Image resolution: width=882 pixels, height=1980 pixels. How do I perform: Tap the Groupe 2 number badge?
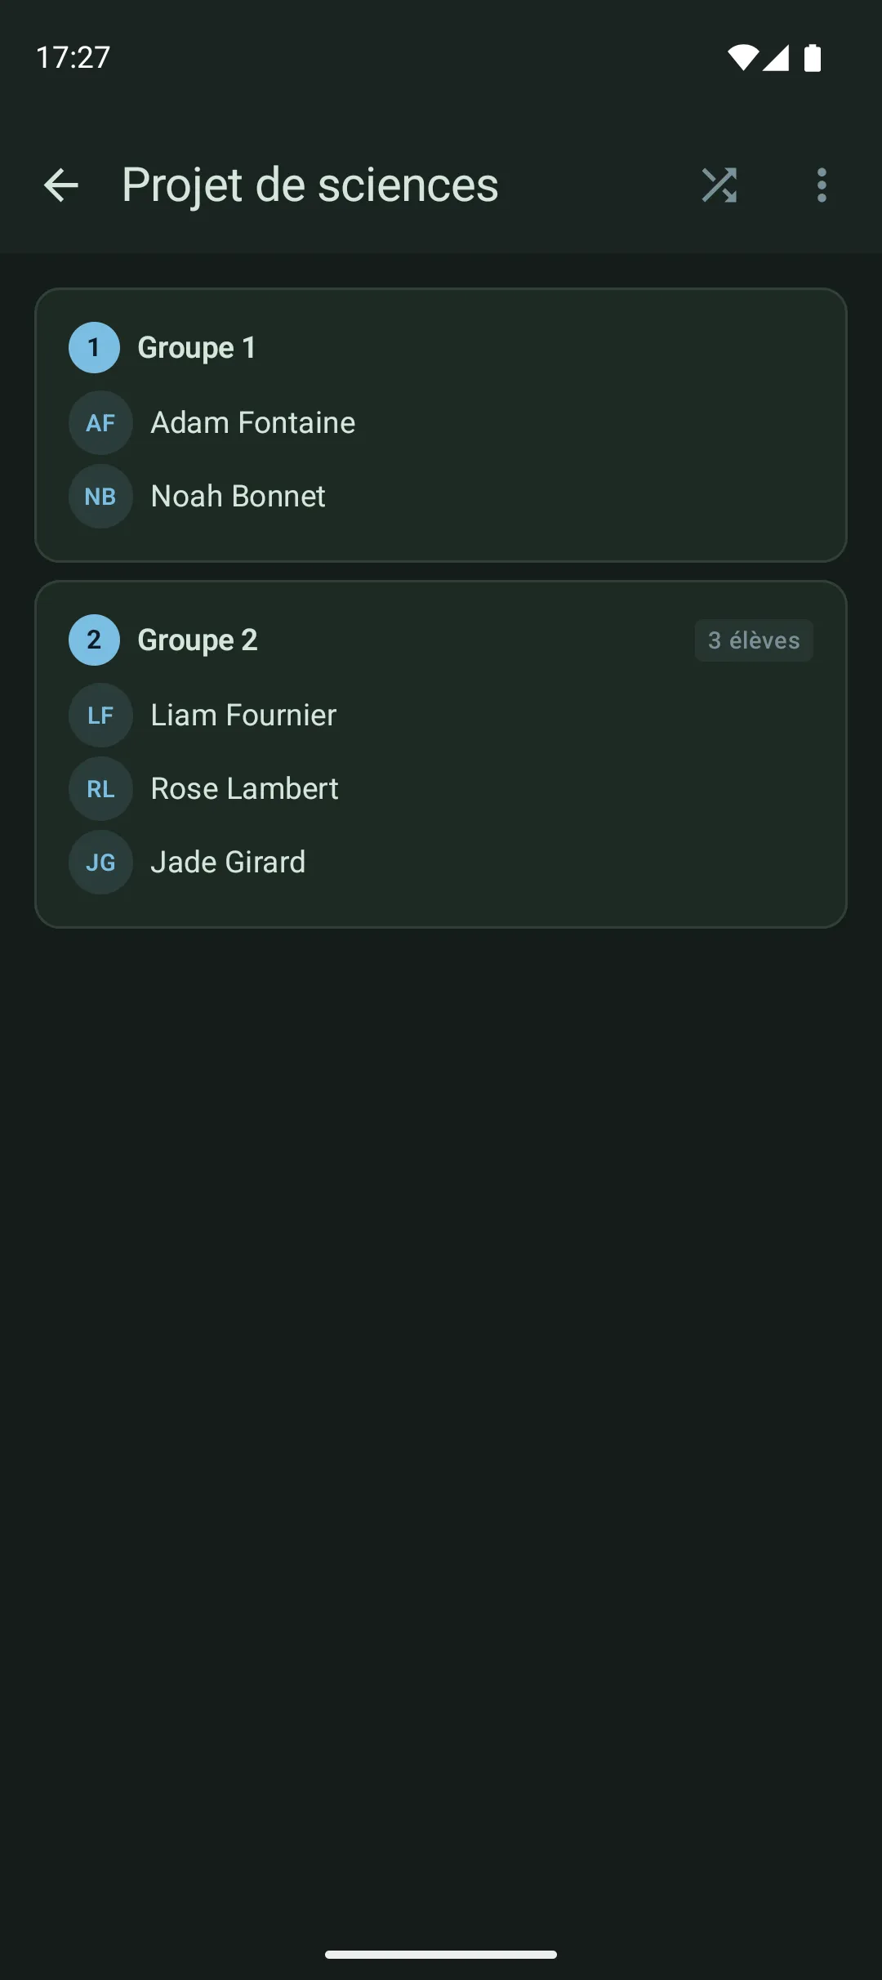[x=94, y=640]
